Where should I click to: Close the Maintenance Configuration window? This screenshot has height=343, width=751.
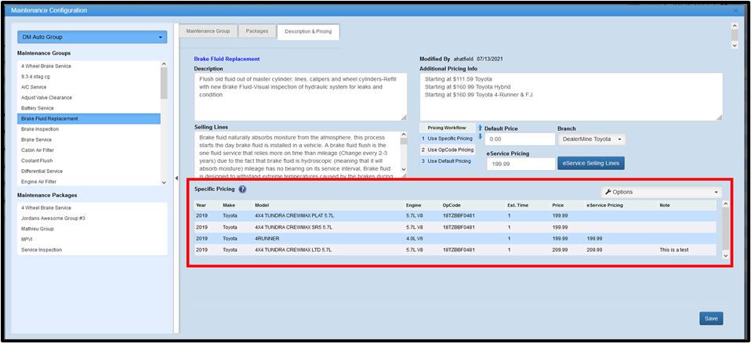click(735, 10)
